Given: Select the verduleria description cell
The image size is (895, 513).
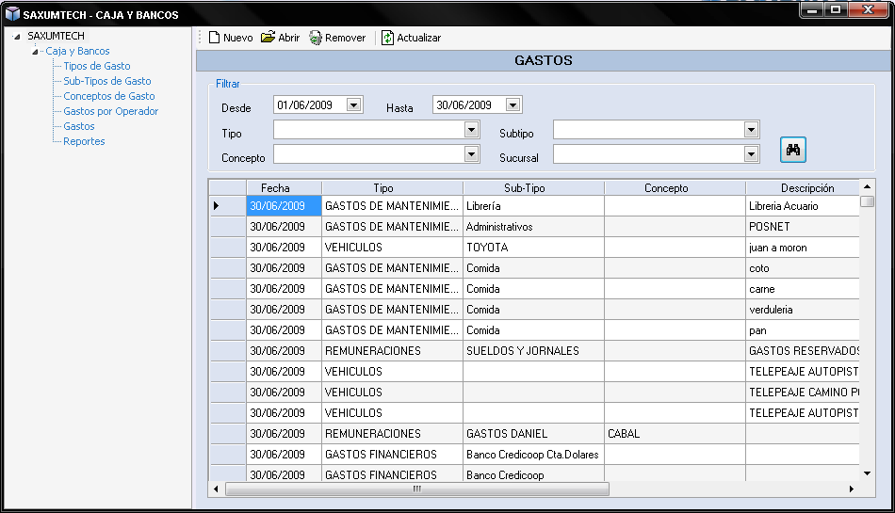Looking at the screenshot, I should point(803,310).
